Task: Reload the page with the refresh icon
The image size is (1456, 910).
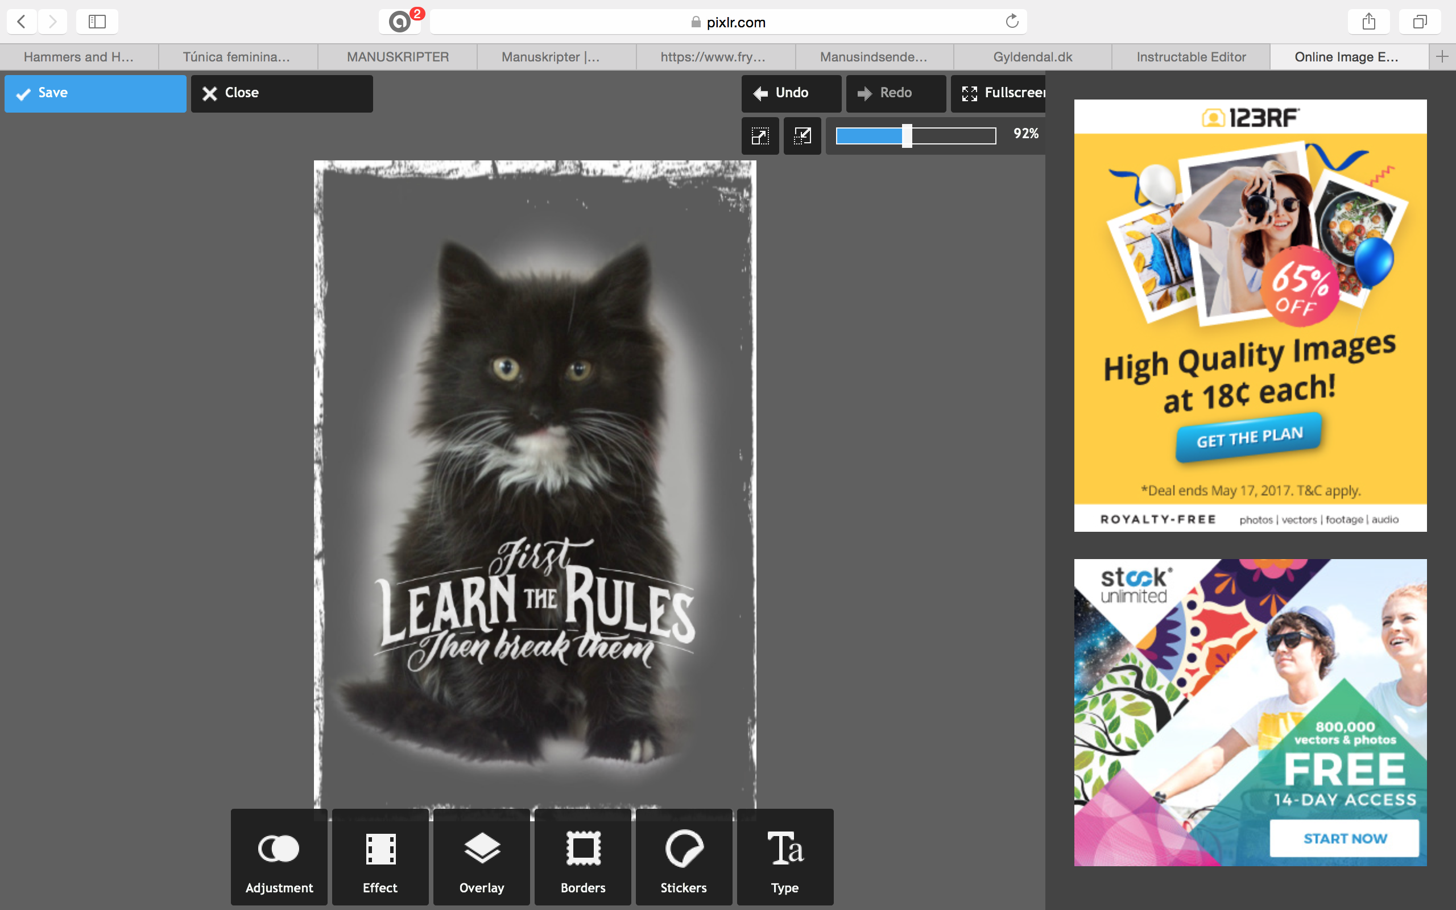Action: [x=1012, y=22]
